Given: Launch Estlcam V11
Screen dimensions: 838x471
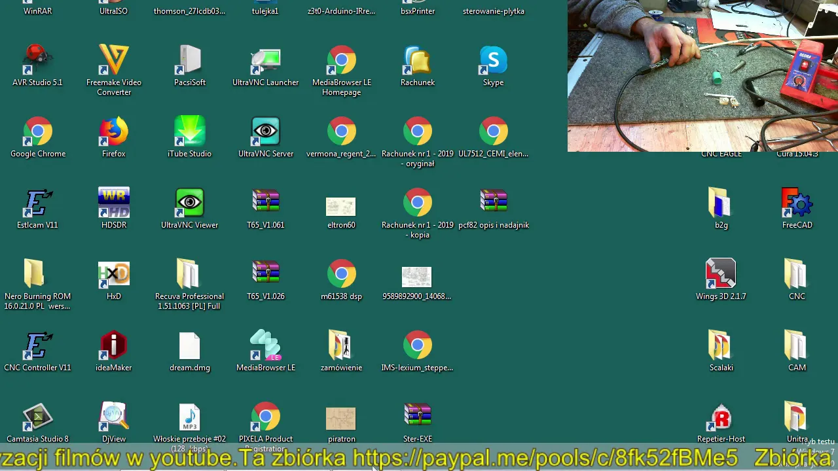Looking at the screenshot, I should [x=37, y=208].
